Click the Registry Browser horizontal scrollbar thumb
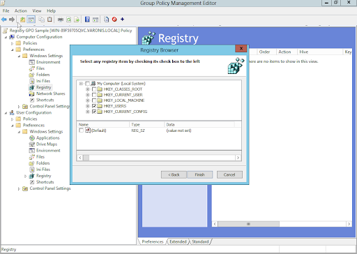The height and width of the screenshot is (254, 357). point(86,158)
